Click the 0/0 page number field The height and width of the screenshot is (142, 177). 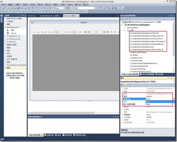[97, 32]
